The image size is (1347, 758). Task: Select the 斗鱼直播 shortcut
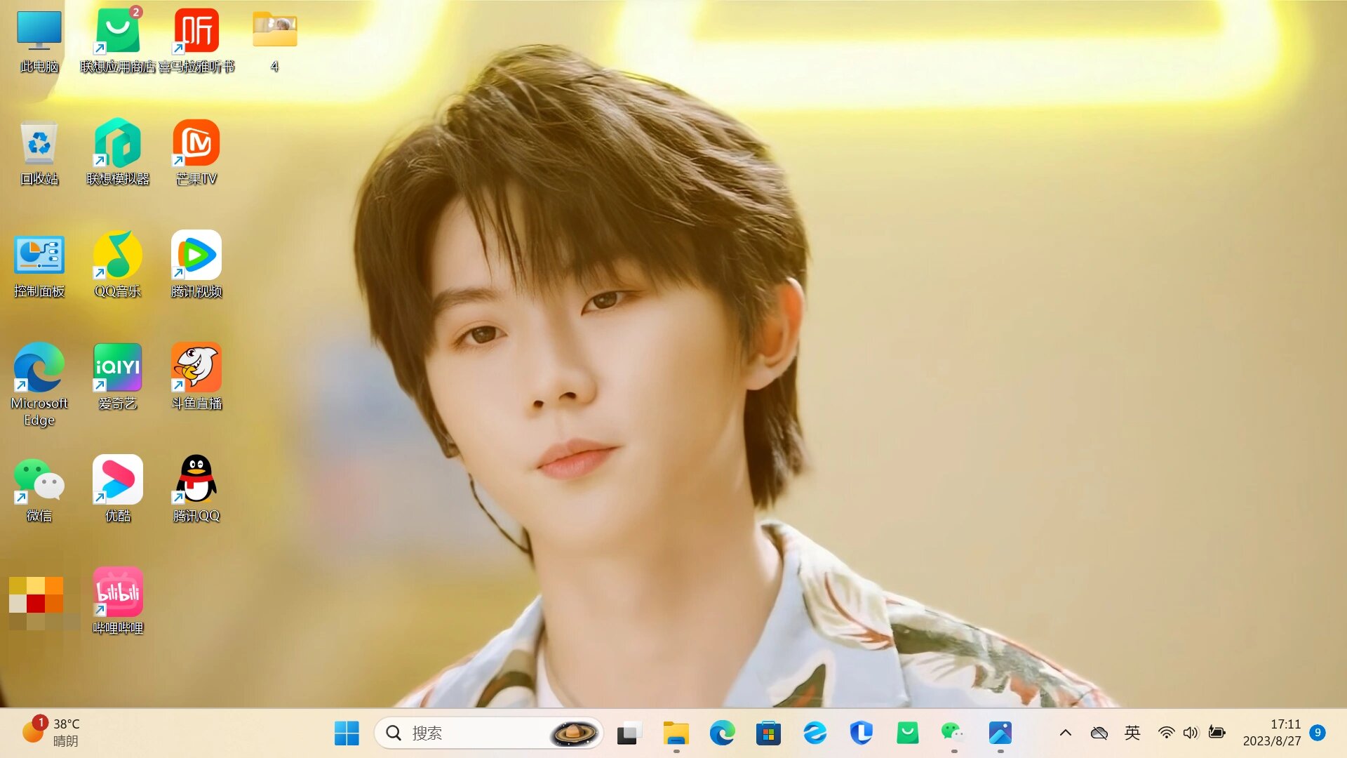tap(196, 378)
